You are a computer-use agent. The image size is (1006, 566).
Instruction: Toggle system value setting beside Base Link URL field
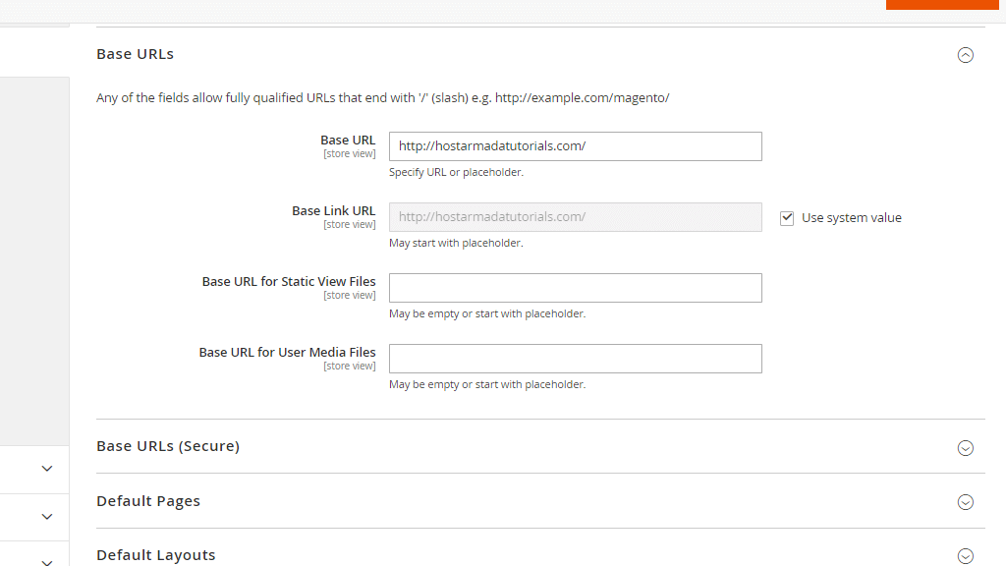click(x=787, y=217)
